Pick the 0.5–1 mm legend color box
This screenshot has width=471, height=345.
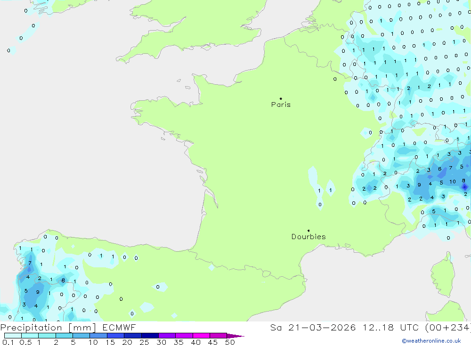tap(30, 336)
